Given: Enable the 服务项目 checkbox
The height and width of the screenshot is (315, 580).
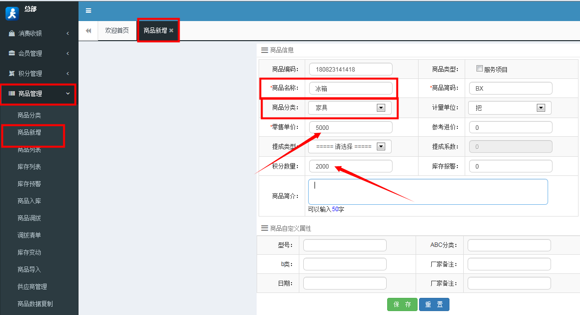Looking at the screenshot, I should (479, 68).
